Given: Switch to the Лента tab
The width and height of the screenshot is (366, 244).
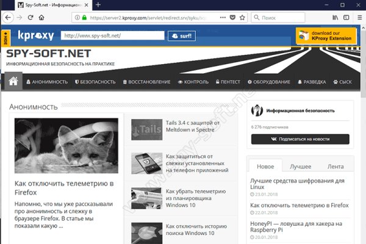Looking at the screenshot, I should 335,167.
